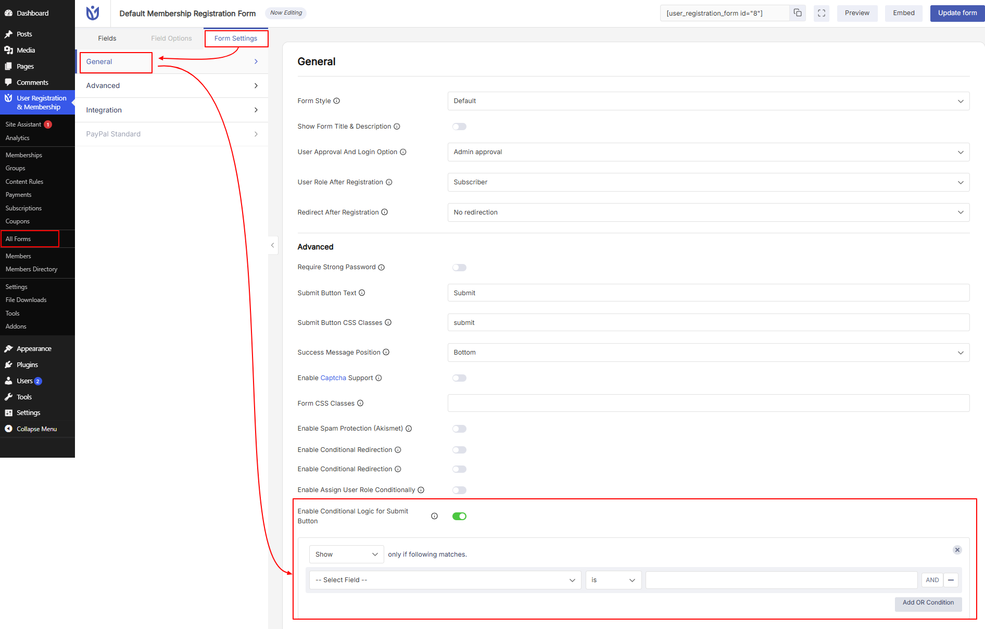The image size is (985, 629).
Task: Open the Show action dropdown
Action: 347,554
